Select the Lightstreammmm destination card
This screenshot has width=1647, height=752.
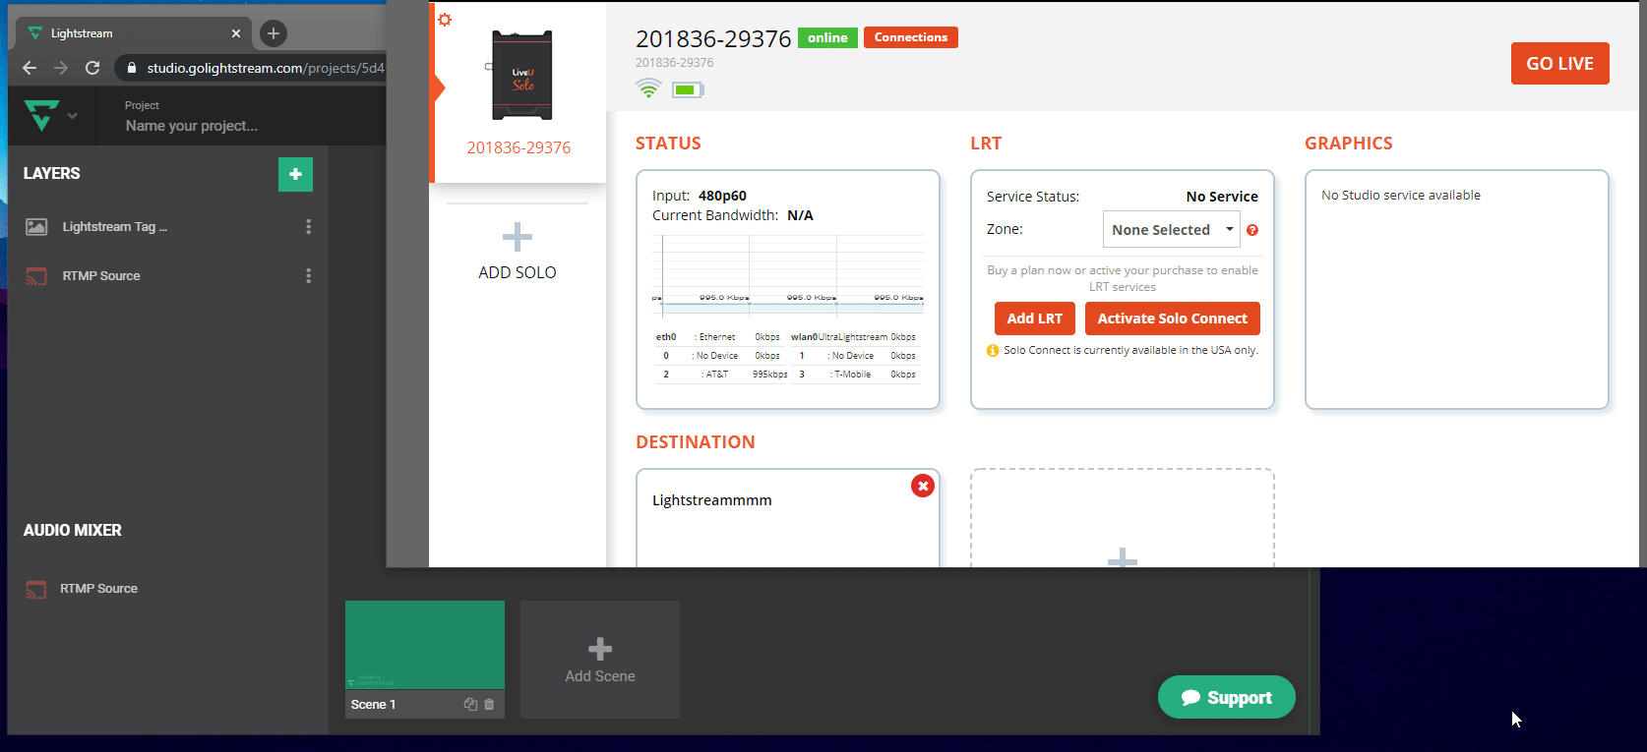[788, 518]
